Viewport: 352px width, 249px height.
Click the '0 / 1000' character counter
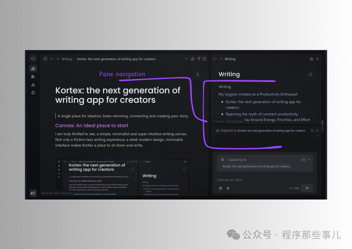point(294,188)
